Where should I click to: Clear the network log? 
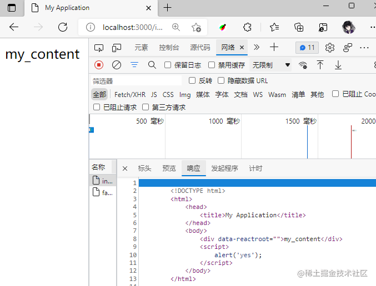(x=117, y=65)
